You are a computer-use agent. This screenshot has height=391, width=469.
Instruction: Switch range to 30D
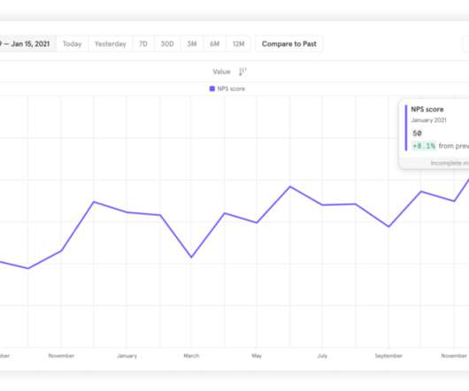(167, 44)
